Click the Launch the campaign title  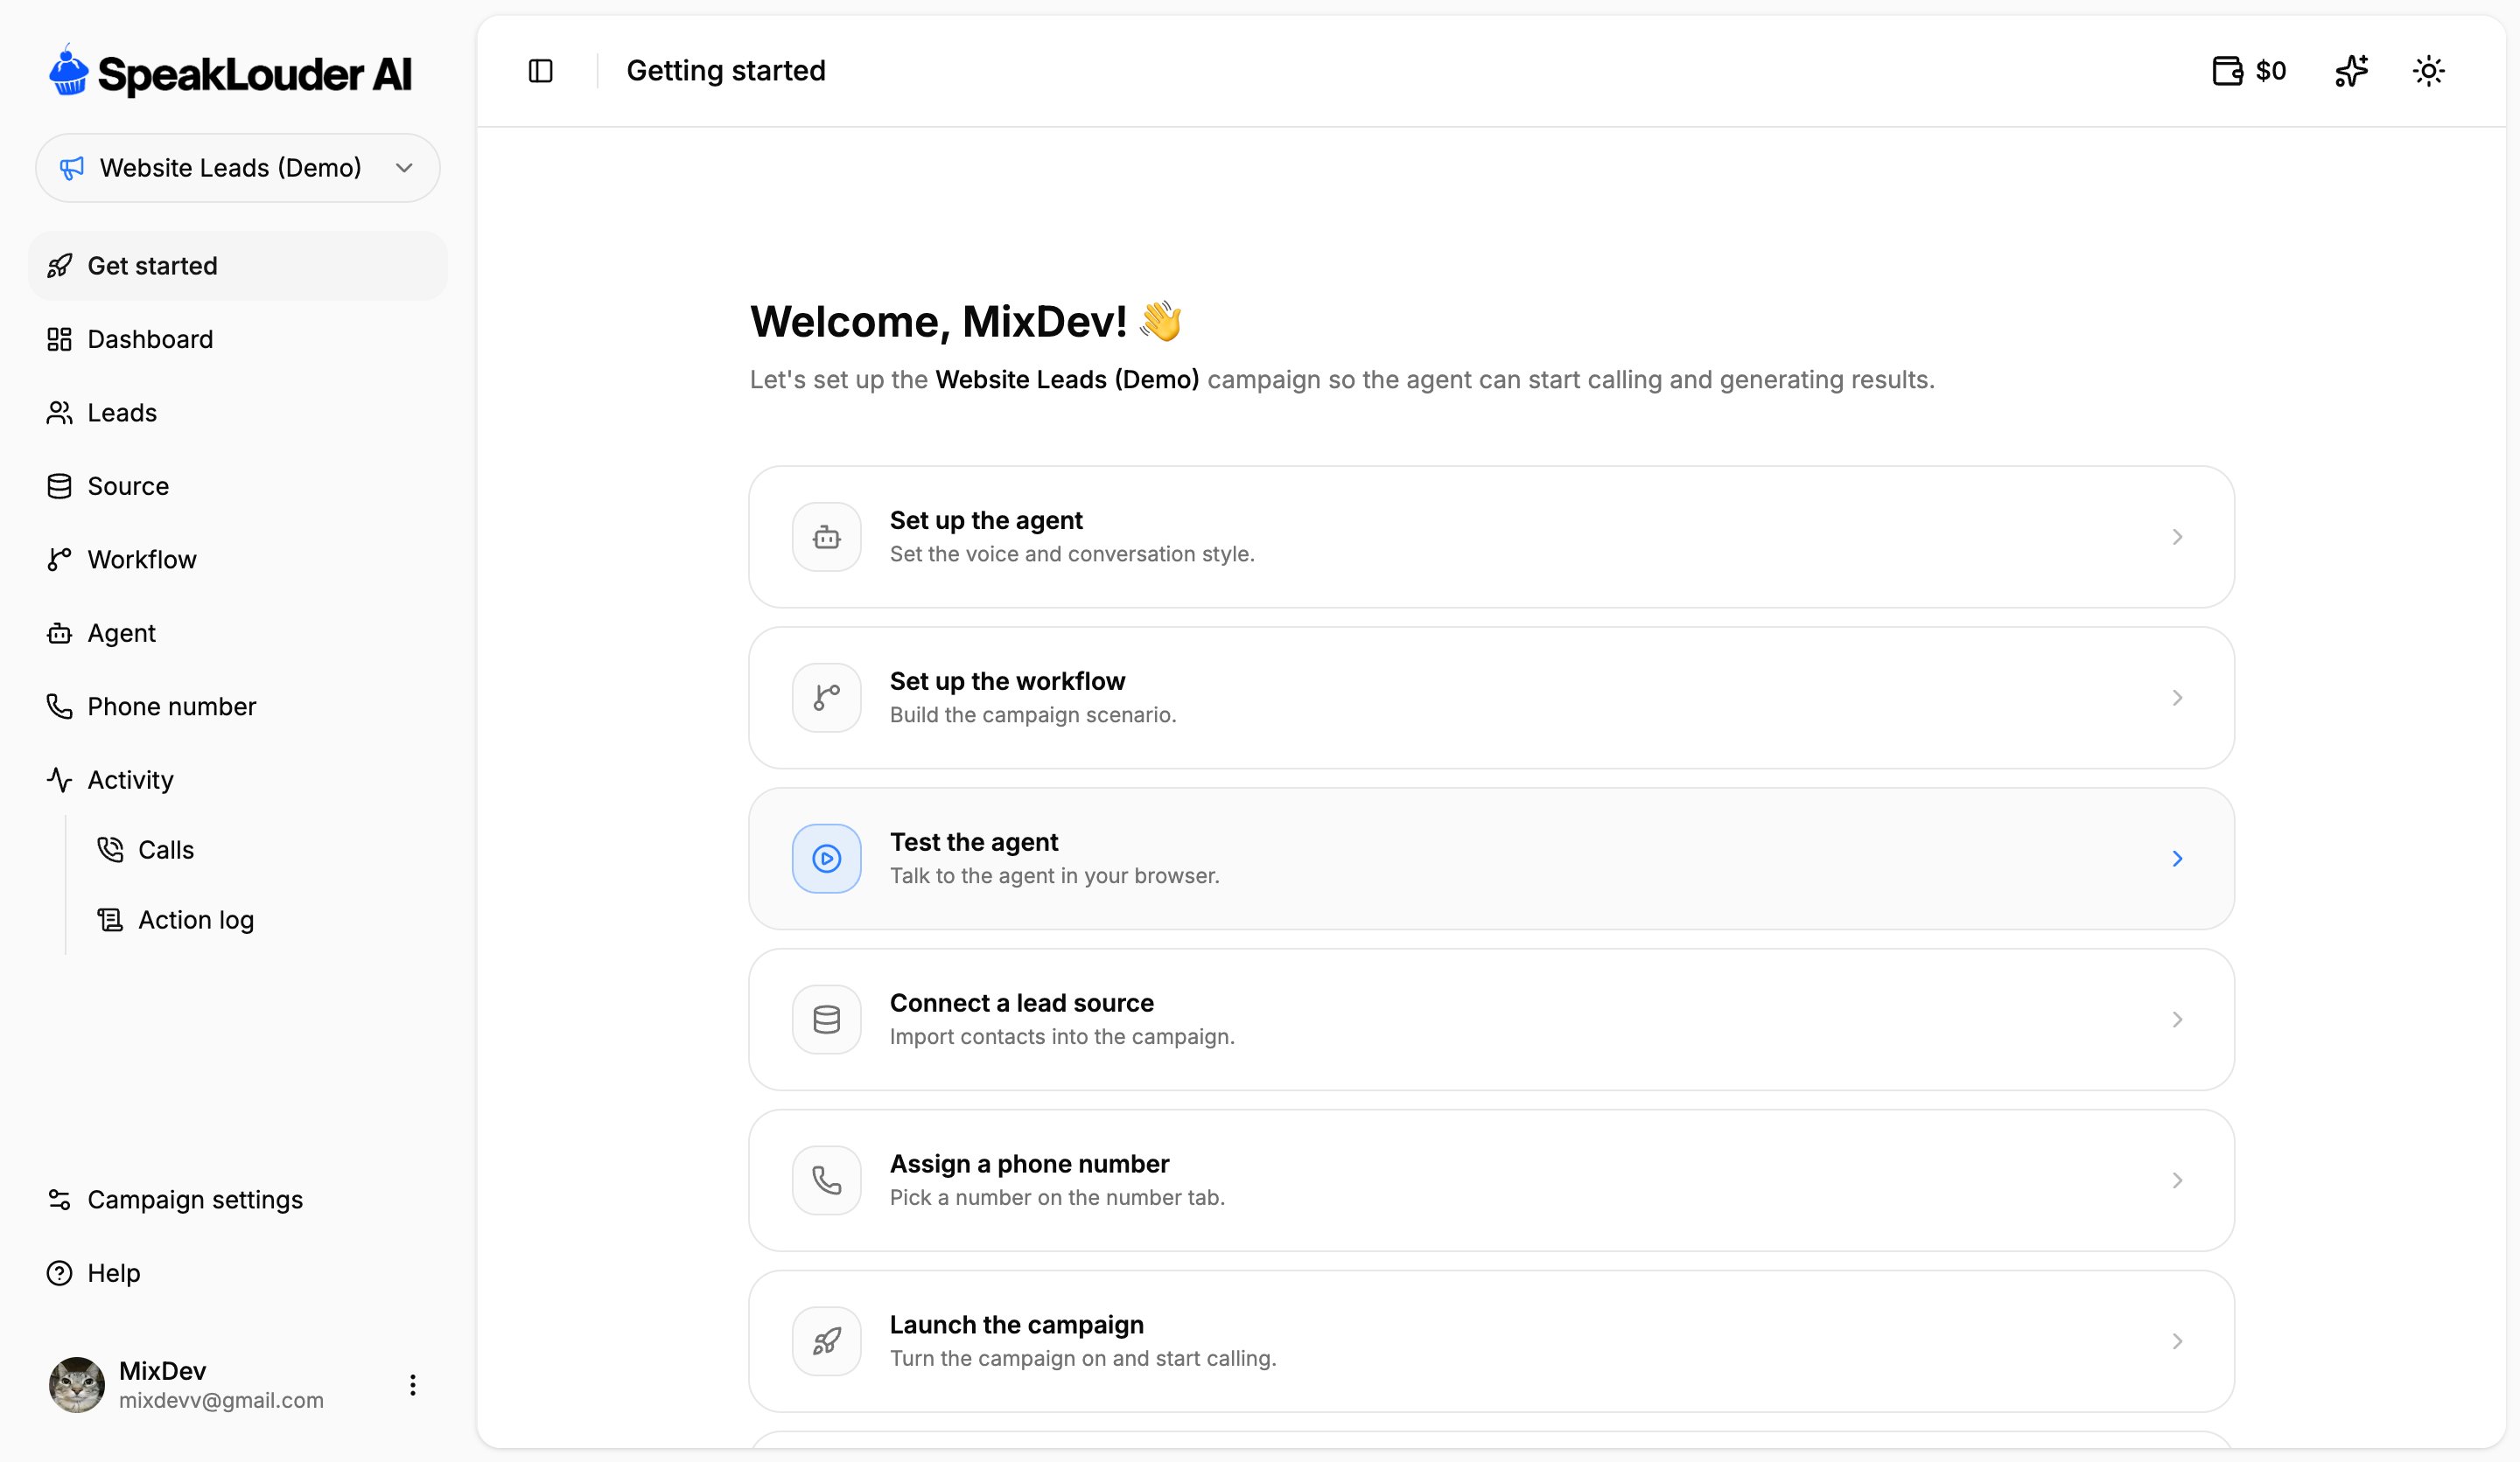[1017, 1324]
